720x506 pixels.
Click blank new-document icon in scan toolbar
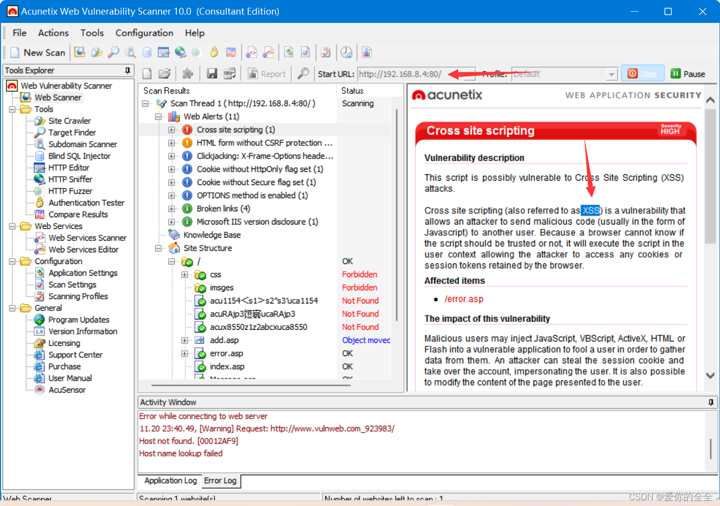click(147, 74)
